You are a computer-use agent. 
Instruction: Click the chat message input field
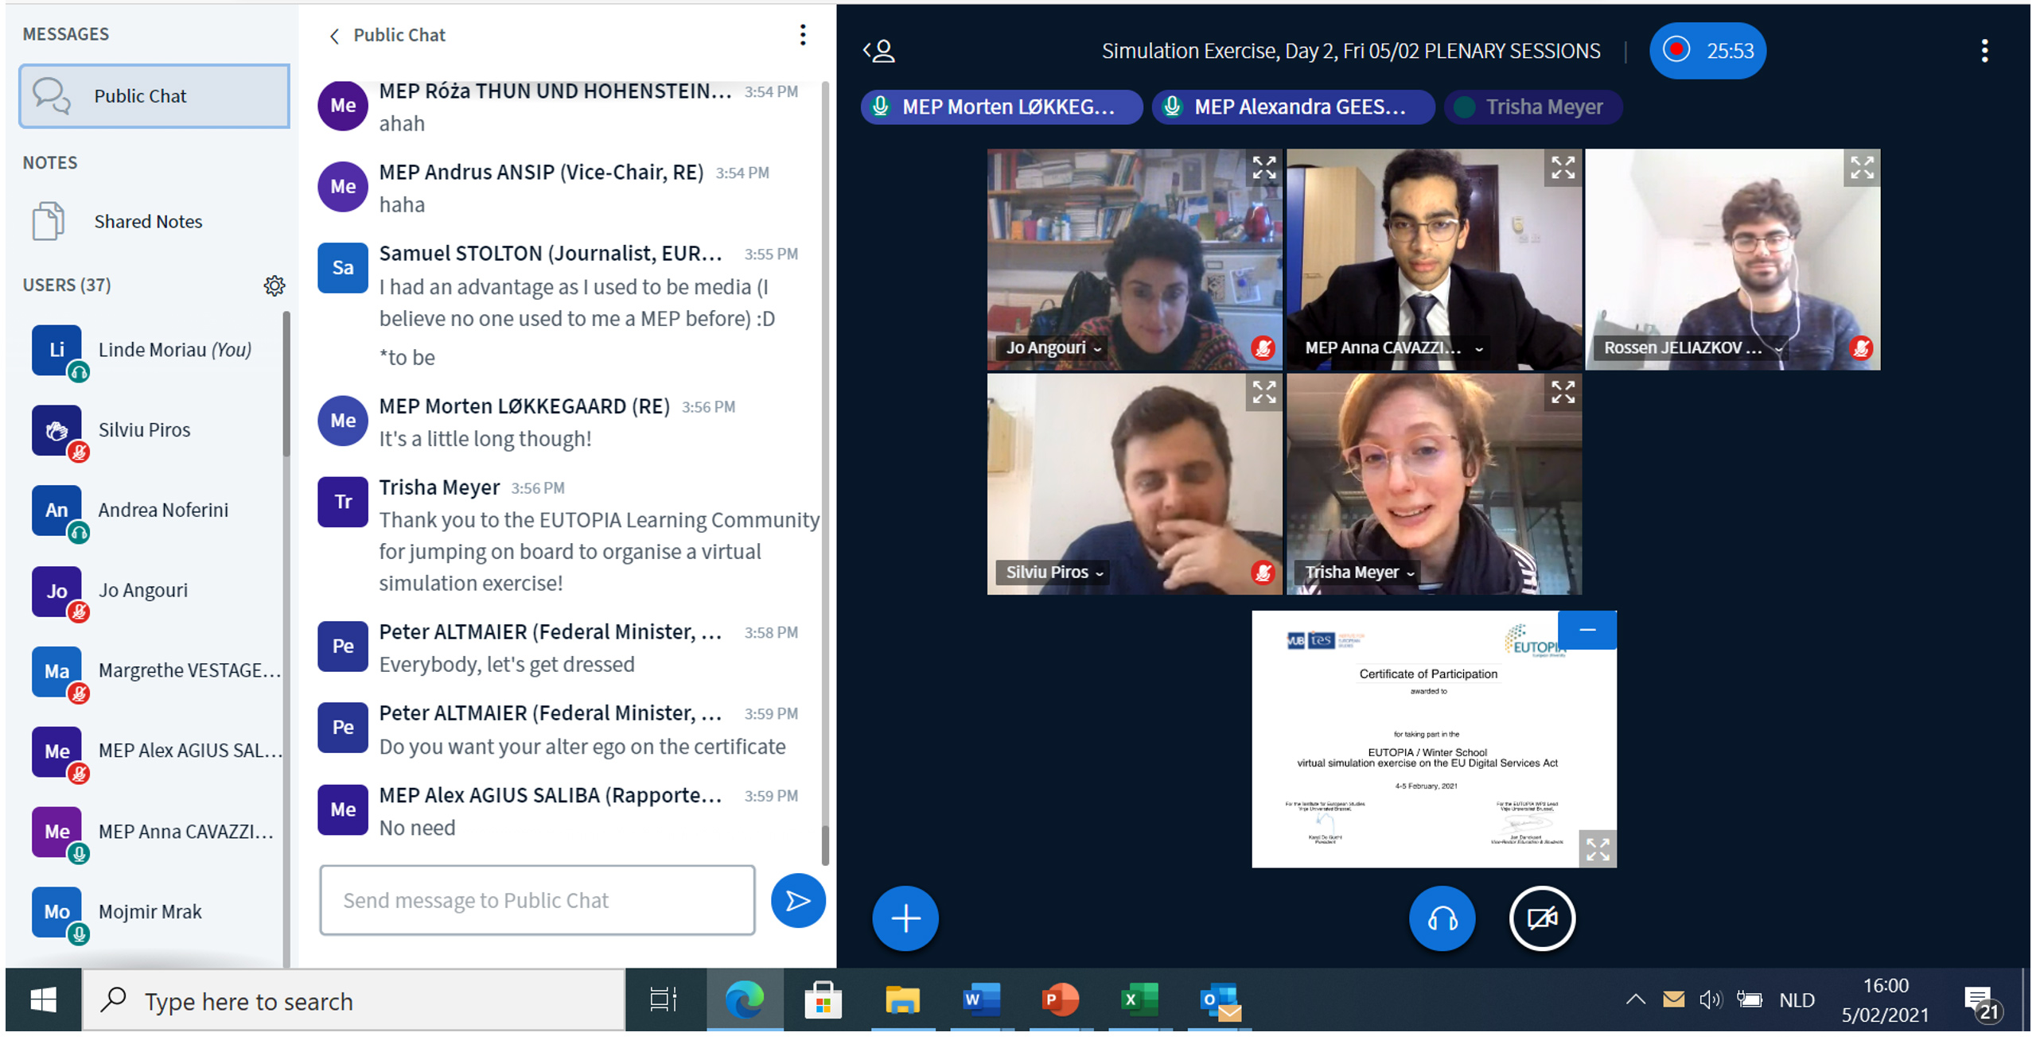537,900
